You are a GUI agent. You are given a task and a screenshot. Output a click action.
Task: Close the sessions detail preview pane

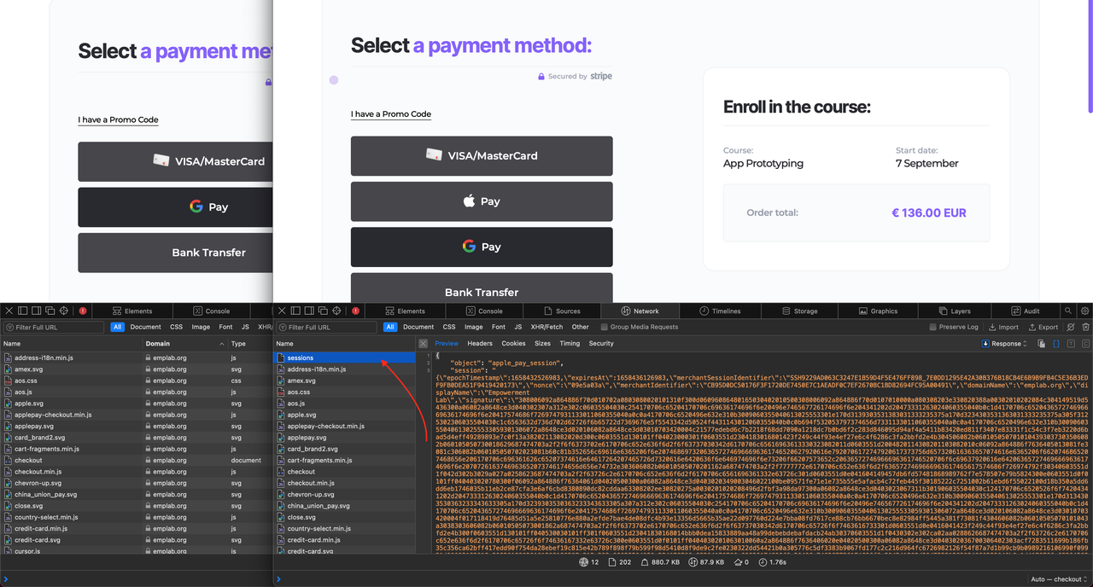tap(423, 343)
